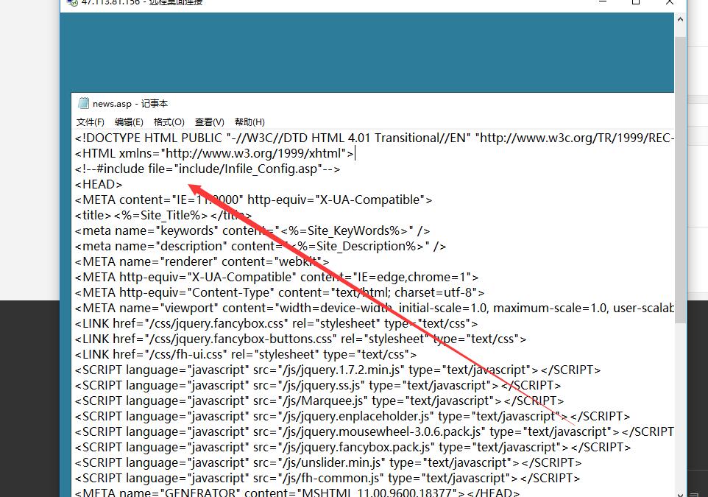Click the <title><%=Site_Title%> line
708x497 pixels.
163,215
